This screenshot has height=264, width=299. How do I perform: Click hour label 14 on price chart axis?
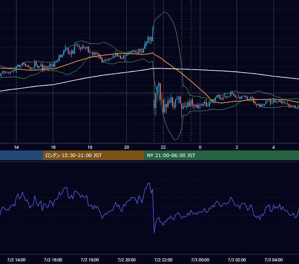[x=16, y=147]
